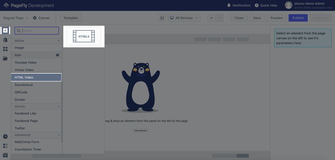Viewport: 335px width, 160px height.
Task: Click the gear icon beside Canvas
Action: click(x=35, y=18)
